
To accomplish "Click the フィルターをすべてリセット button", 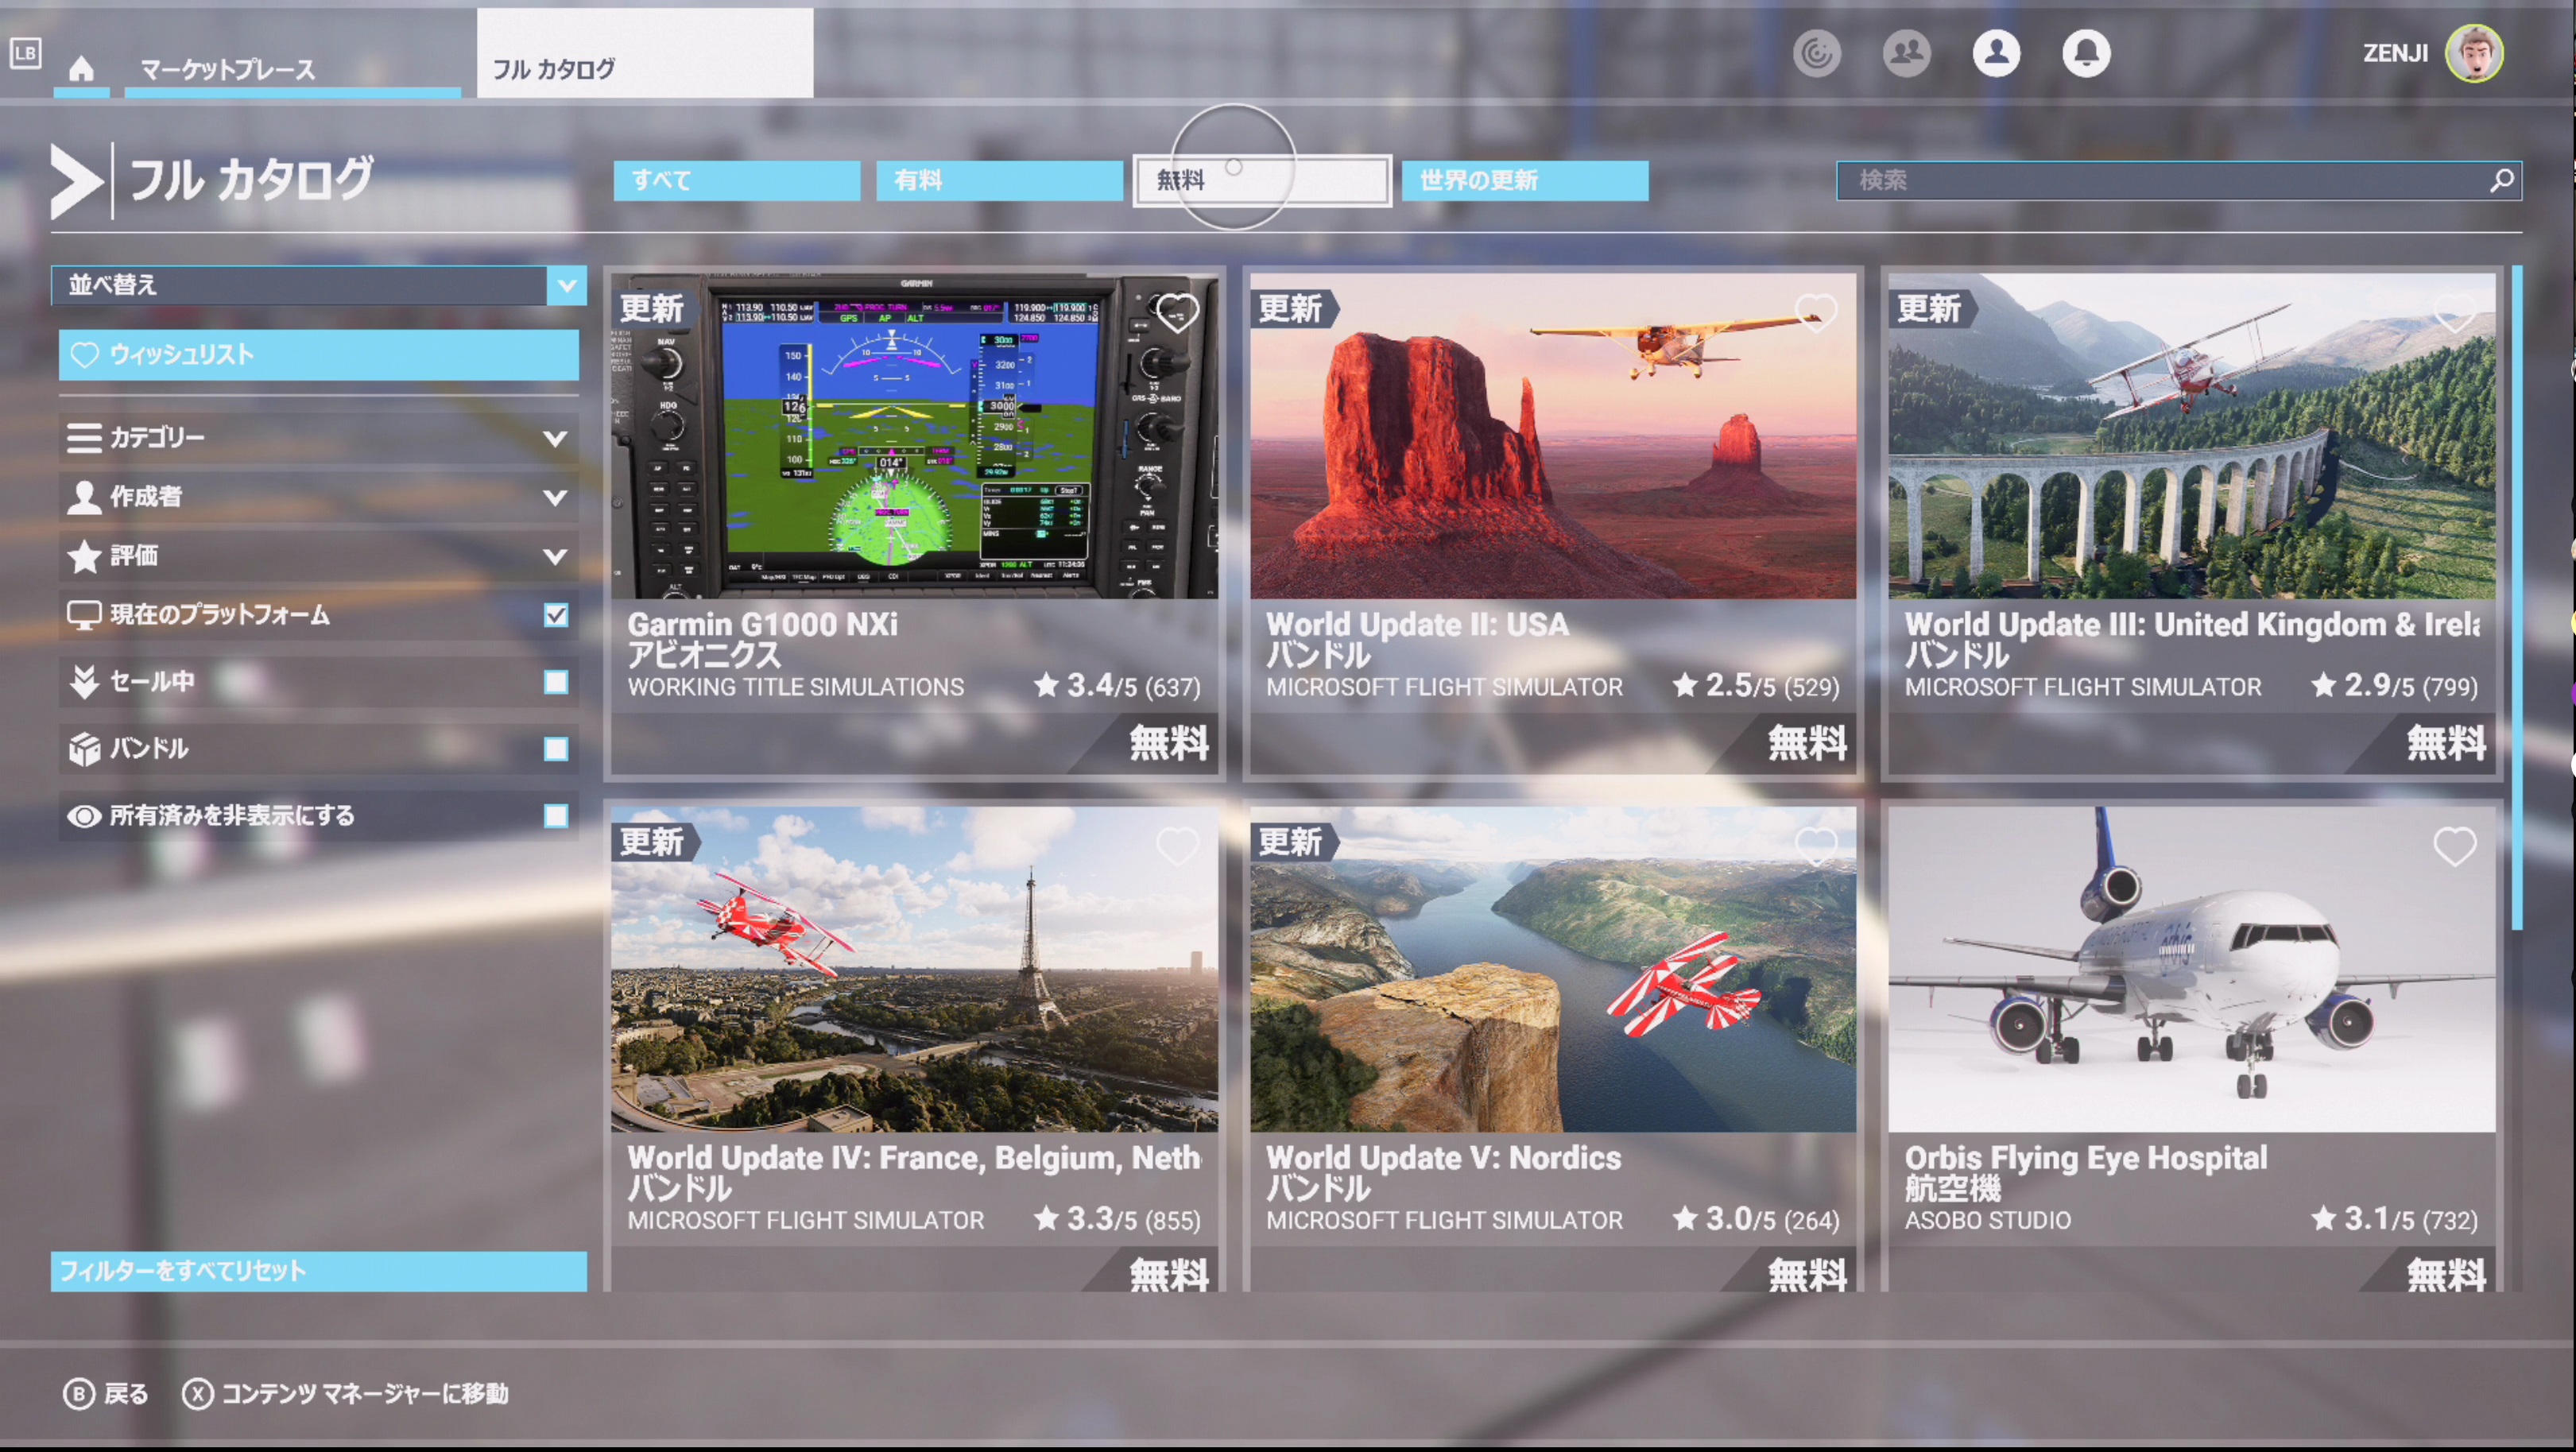I will point(318,1271).
